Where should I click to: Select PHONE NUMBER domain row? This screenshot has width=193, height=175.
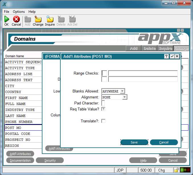(23, 122)
